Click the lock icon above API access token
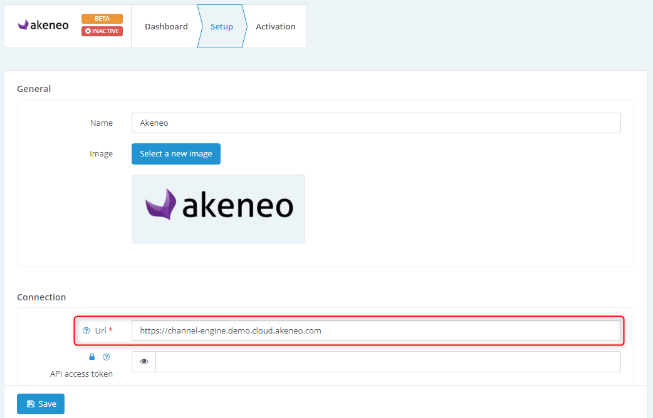Image resolution: width=653 pixels, height=418 pixels. click(x=92, y=357)
